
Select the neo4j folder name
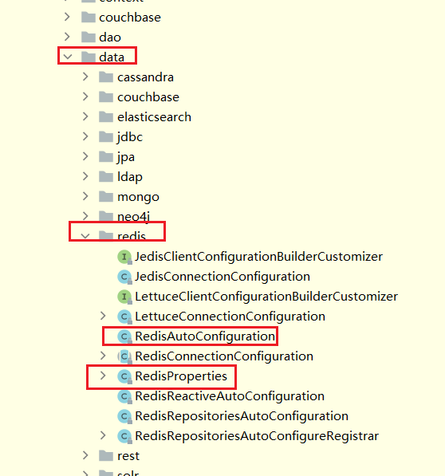point(133,217)
